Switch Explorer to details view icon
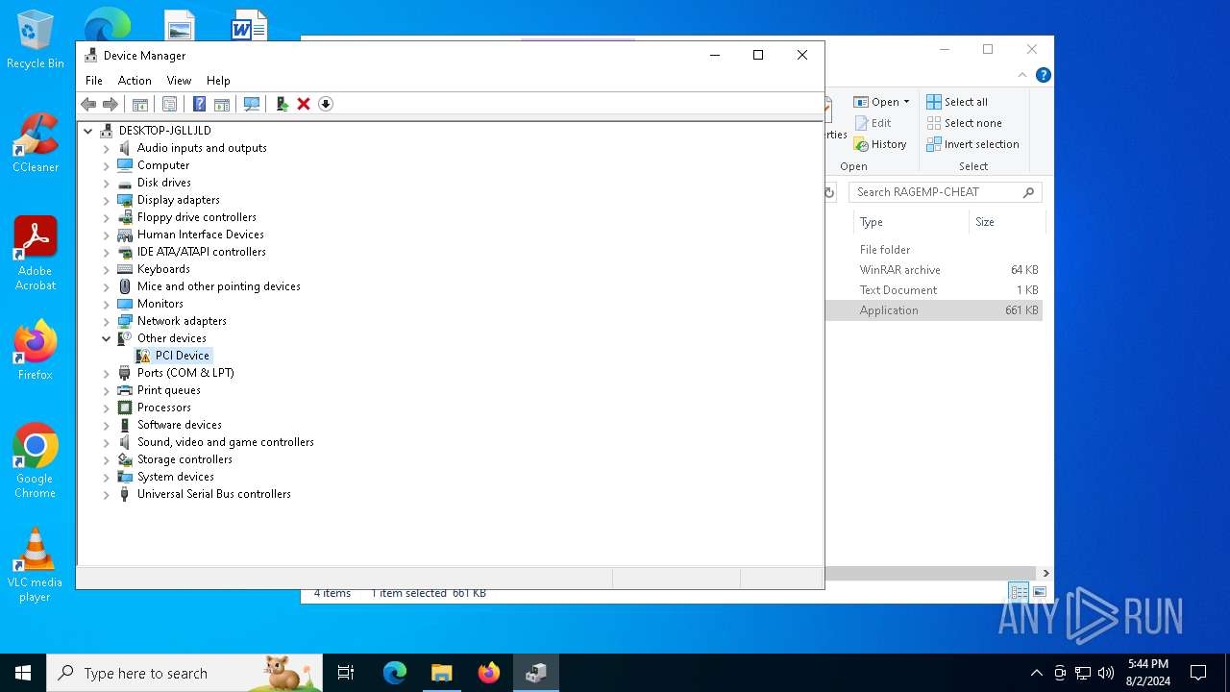The image size is (1230, 692). tap(1018, 592)
